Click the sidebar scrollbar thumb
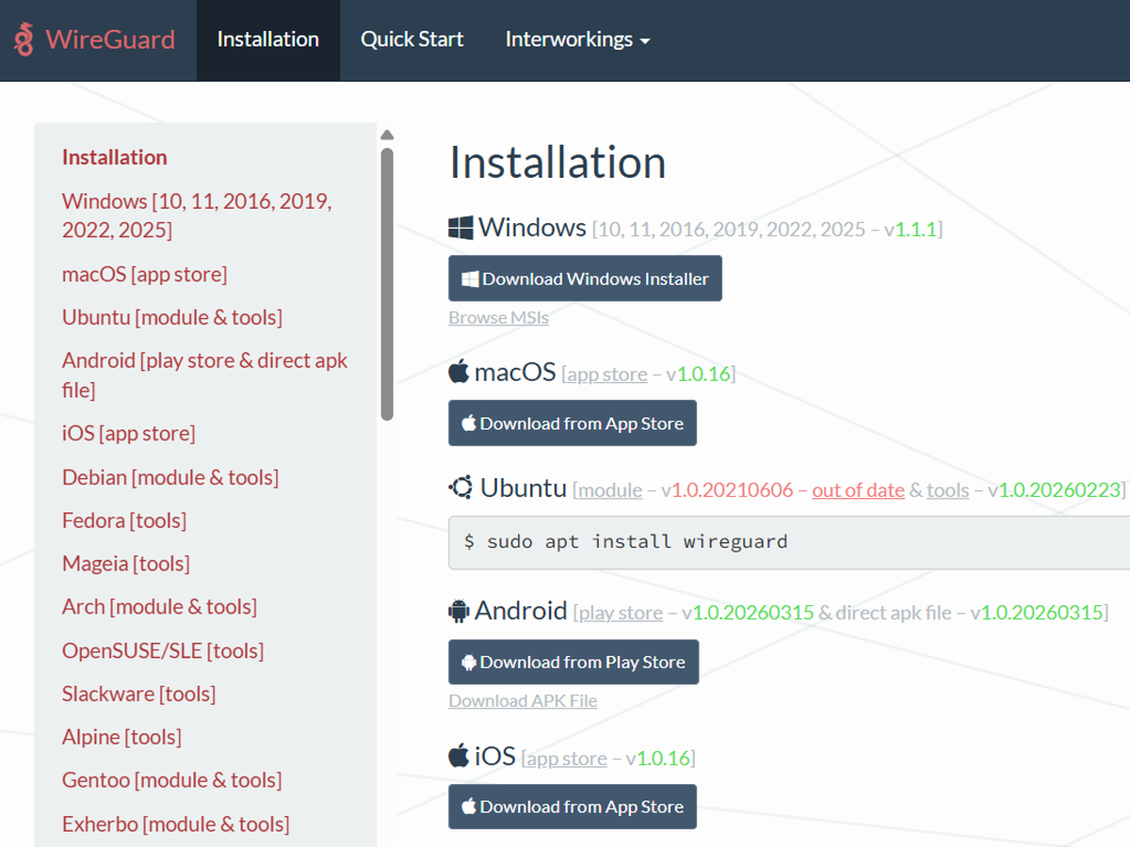1130x847 pixels. (387, 284)
